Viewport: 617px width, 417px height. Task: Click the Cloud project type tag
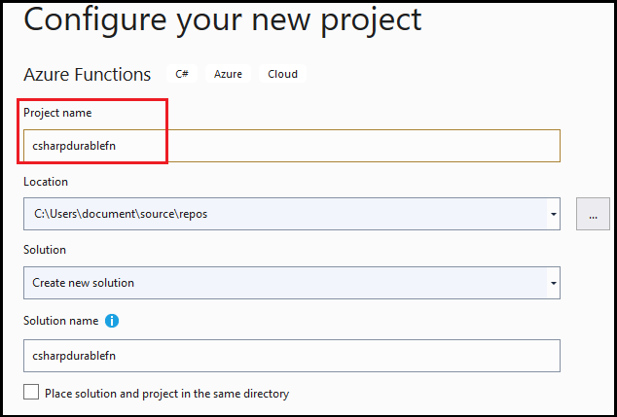coord(282,74)
